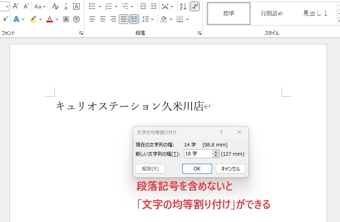
Task: Expand font color dropdown arrow
Action: point(57,19)
